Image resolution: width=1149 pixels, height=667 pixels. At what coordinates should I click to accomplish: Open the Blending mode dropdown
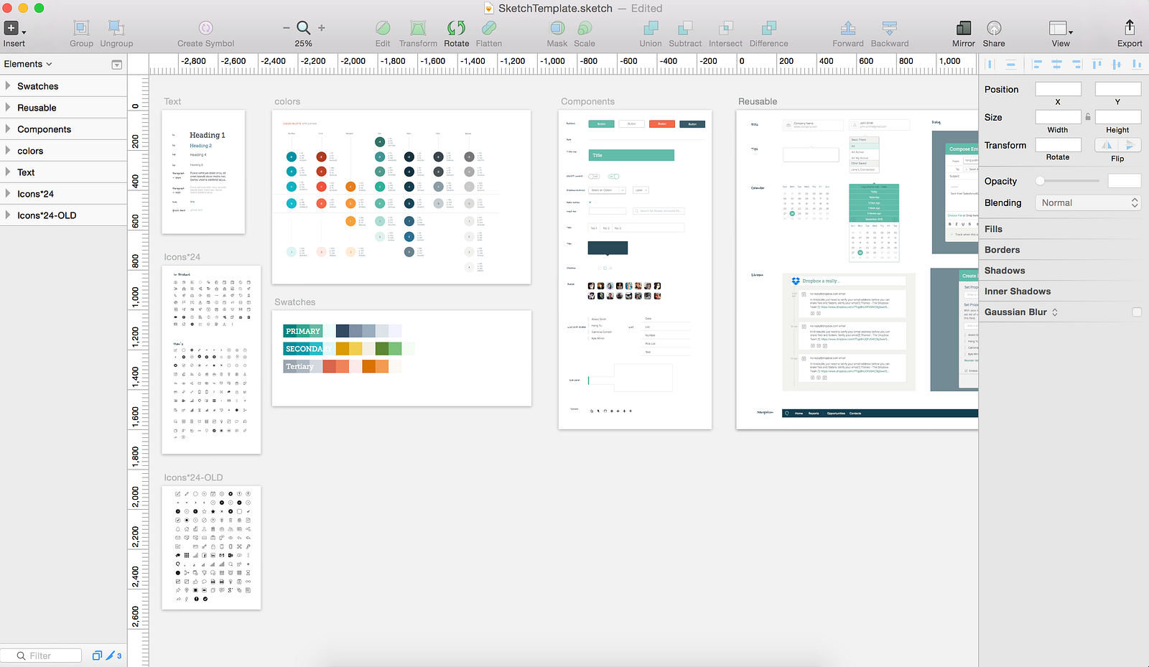point(1088,203)
